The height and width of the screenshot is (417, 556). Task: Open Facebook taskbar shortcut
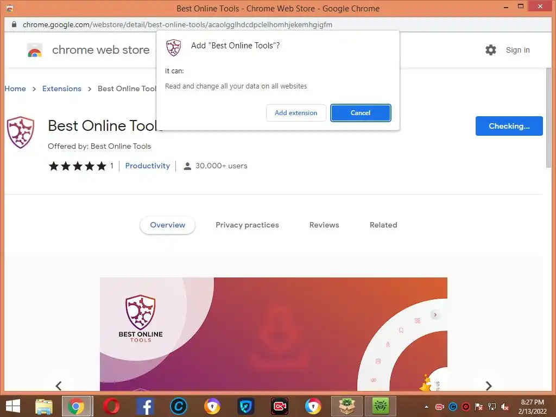pos(145,406)
